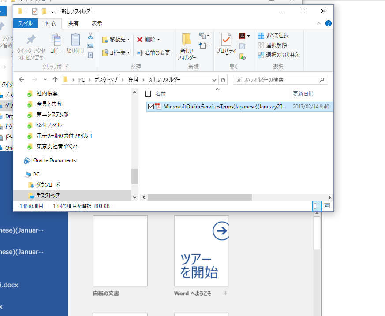The width and height of the screenshot is (385, 316).
Task: Collapse the ribbon with the chevron
Action: [x=319, y=23]
